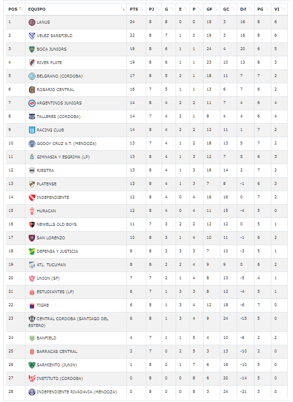293x402 pixels.
Task: Open the Newells Old Boys team link
Action: pos(57,224)
